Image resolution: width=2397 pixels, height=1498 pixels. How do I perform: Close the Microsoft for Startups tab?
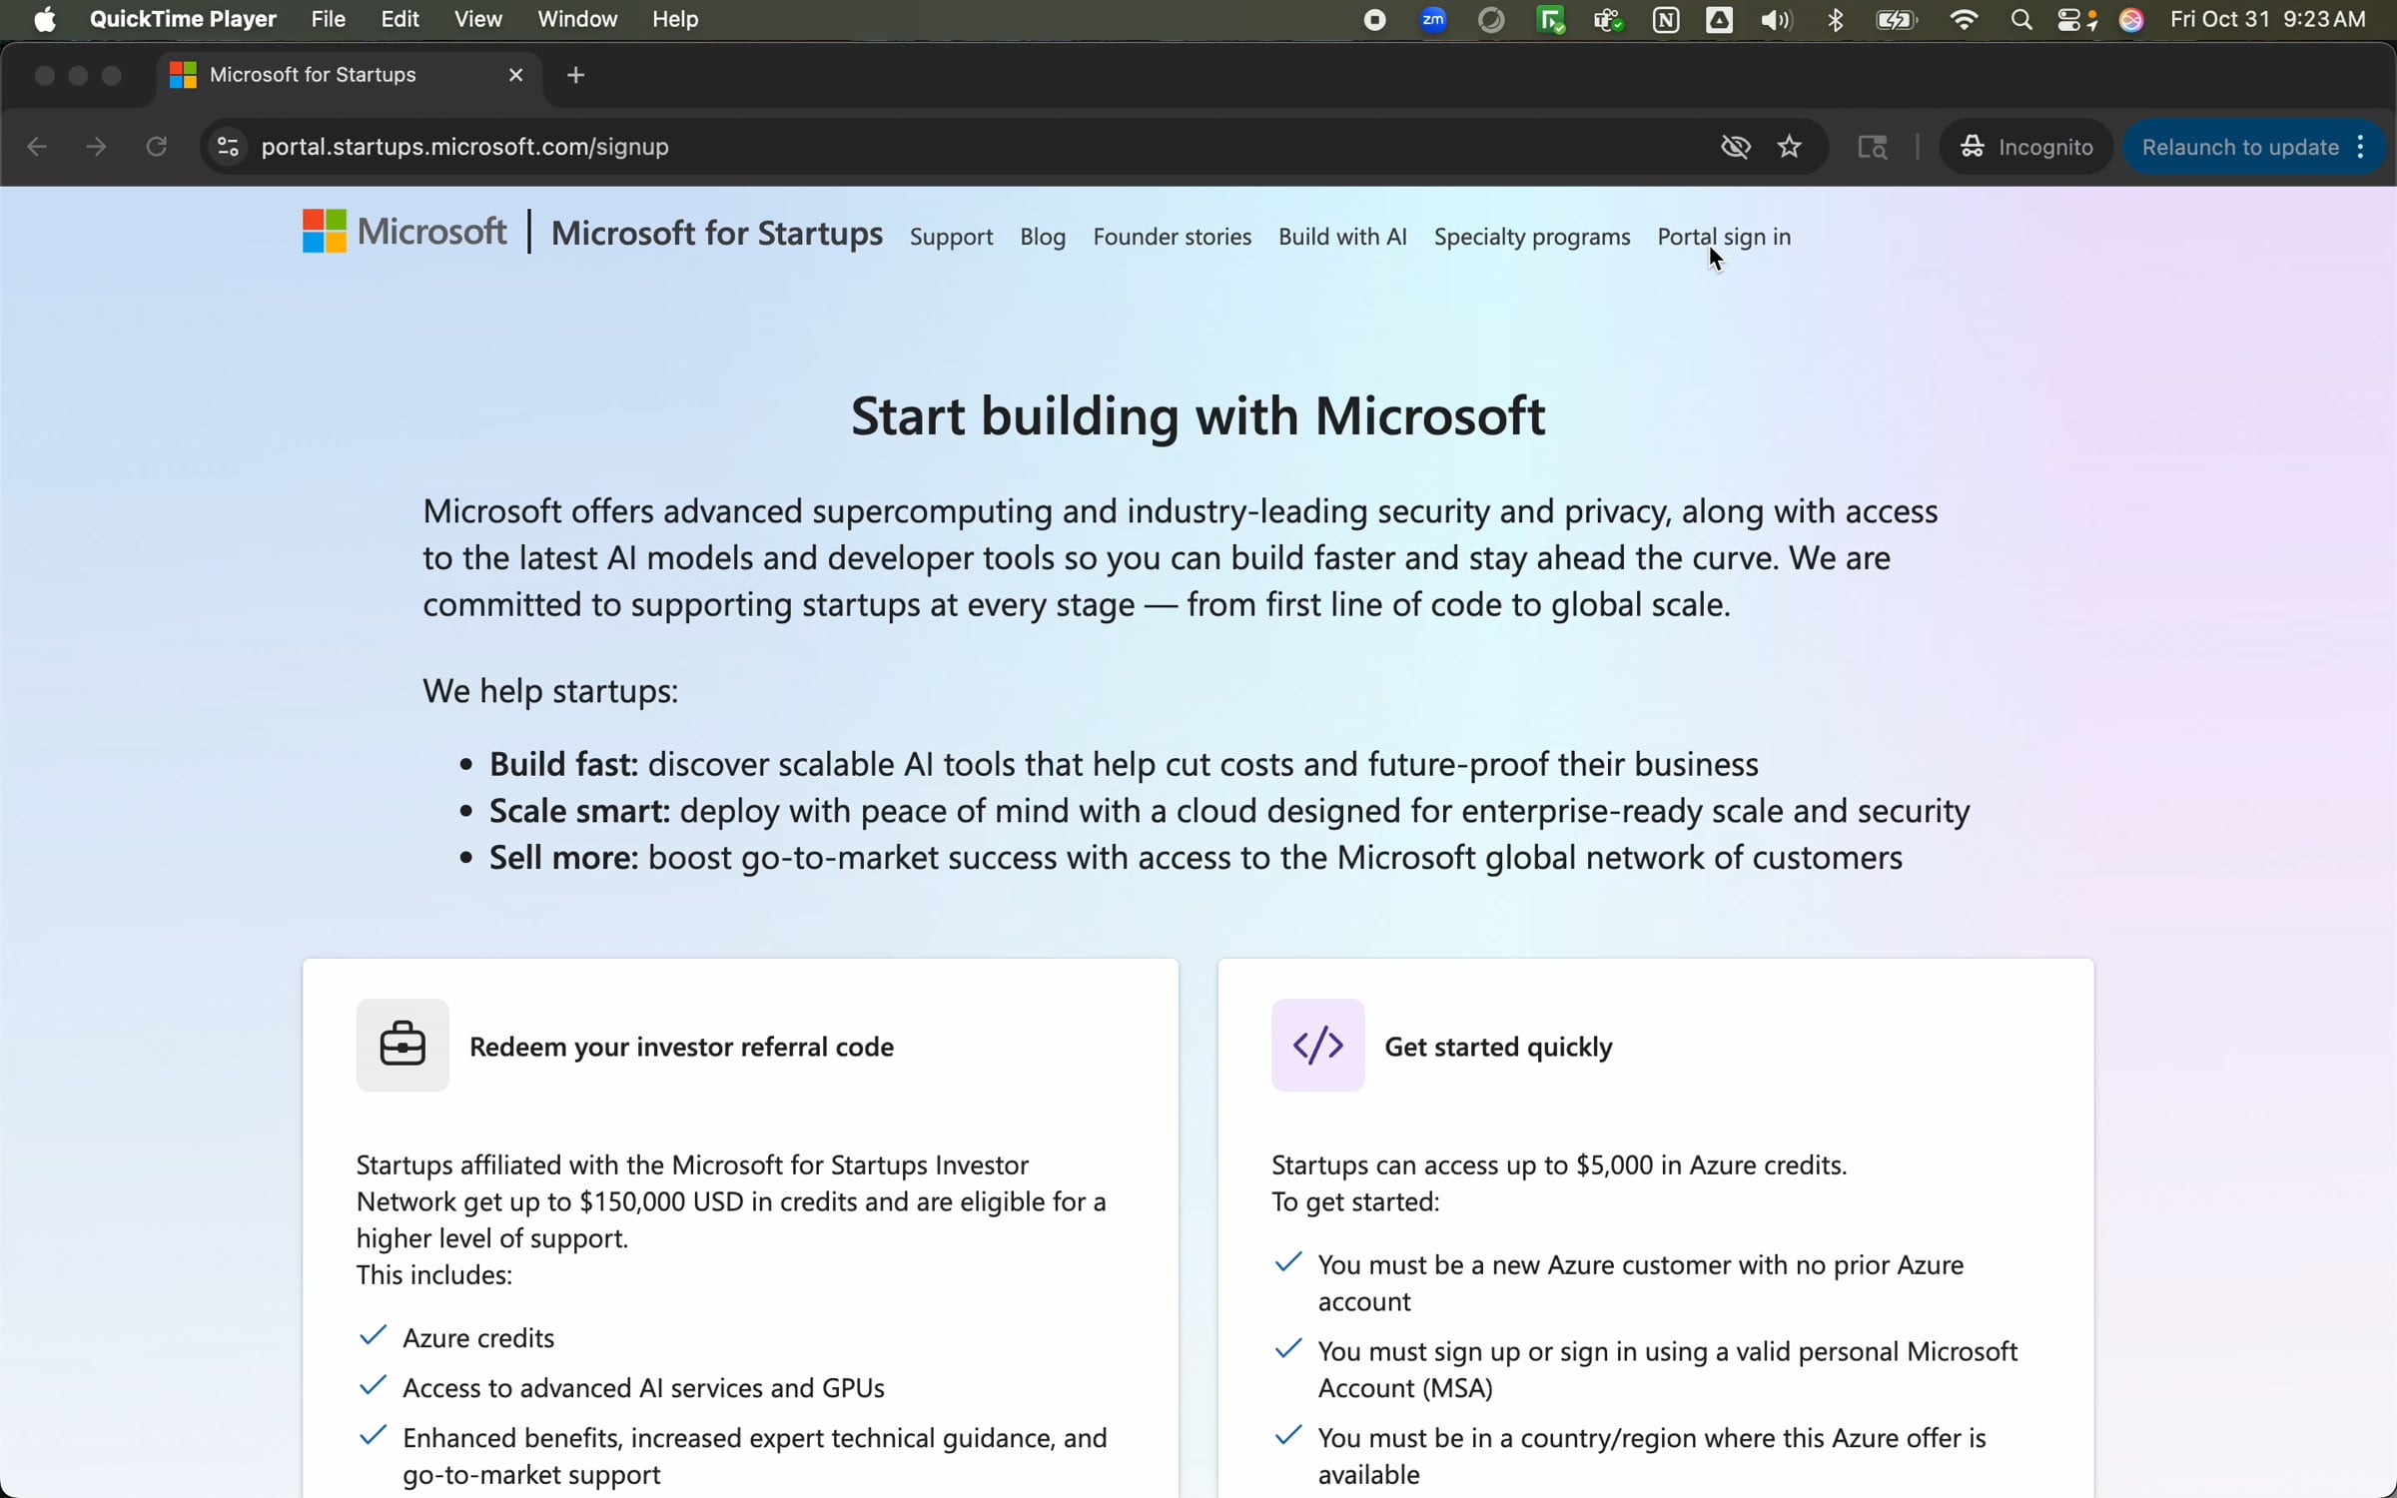coord(515,75)
